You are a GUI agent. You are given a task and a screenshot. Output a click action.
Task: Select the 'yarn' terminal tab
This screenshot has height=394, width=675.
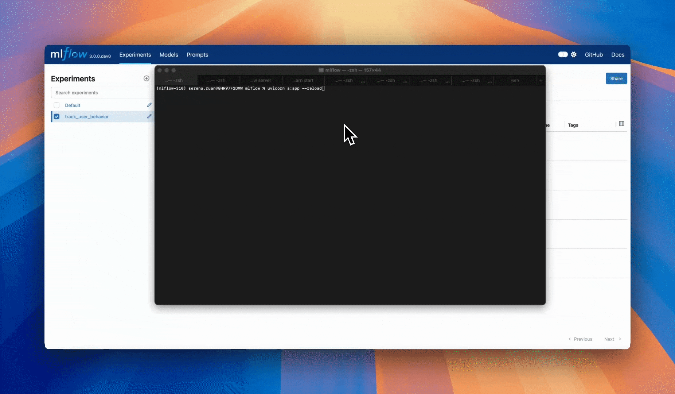515,81
